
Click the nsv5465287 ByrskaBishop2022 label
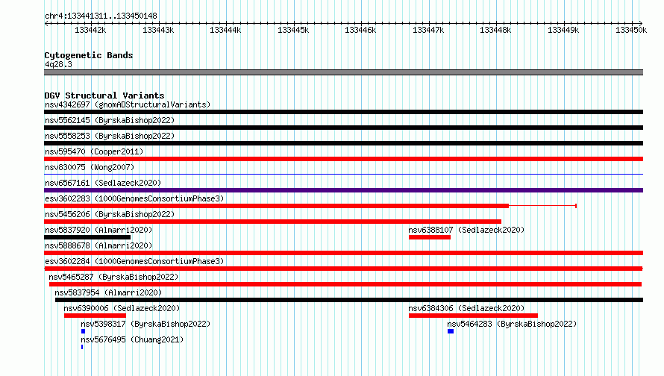pos(113,277)
